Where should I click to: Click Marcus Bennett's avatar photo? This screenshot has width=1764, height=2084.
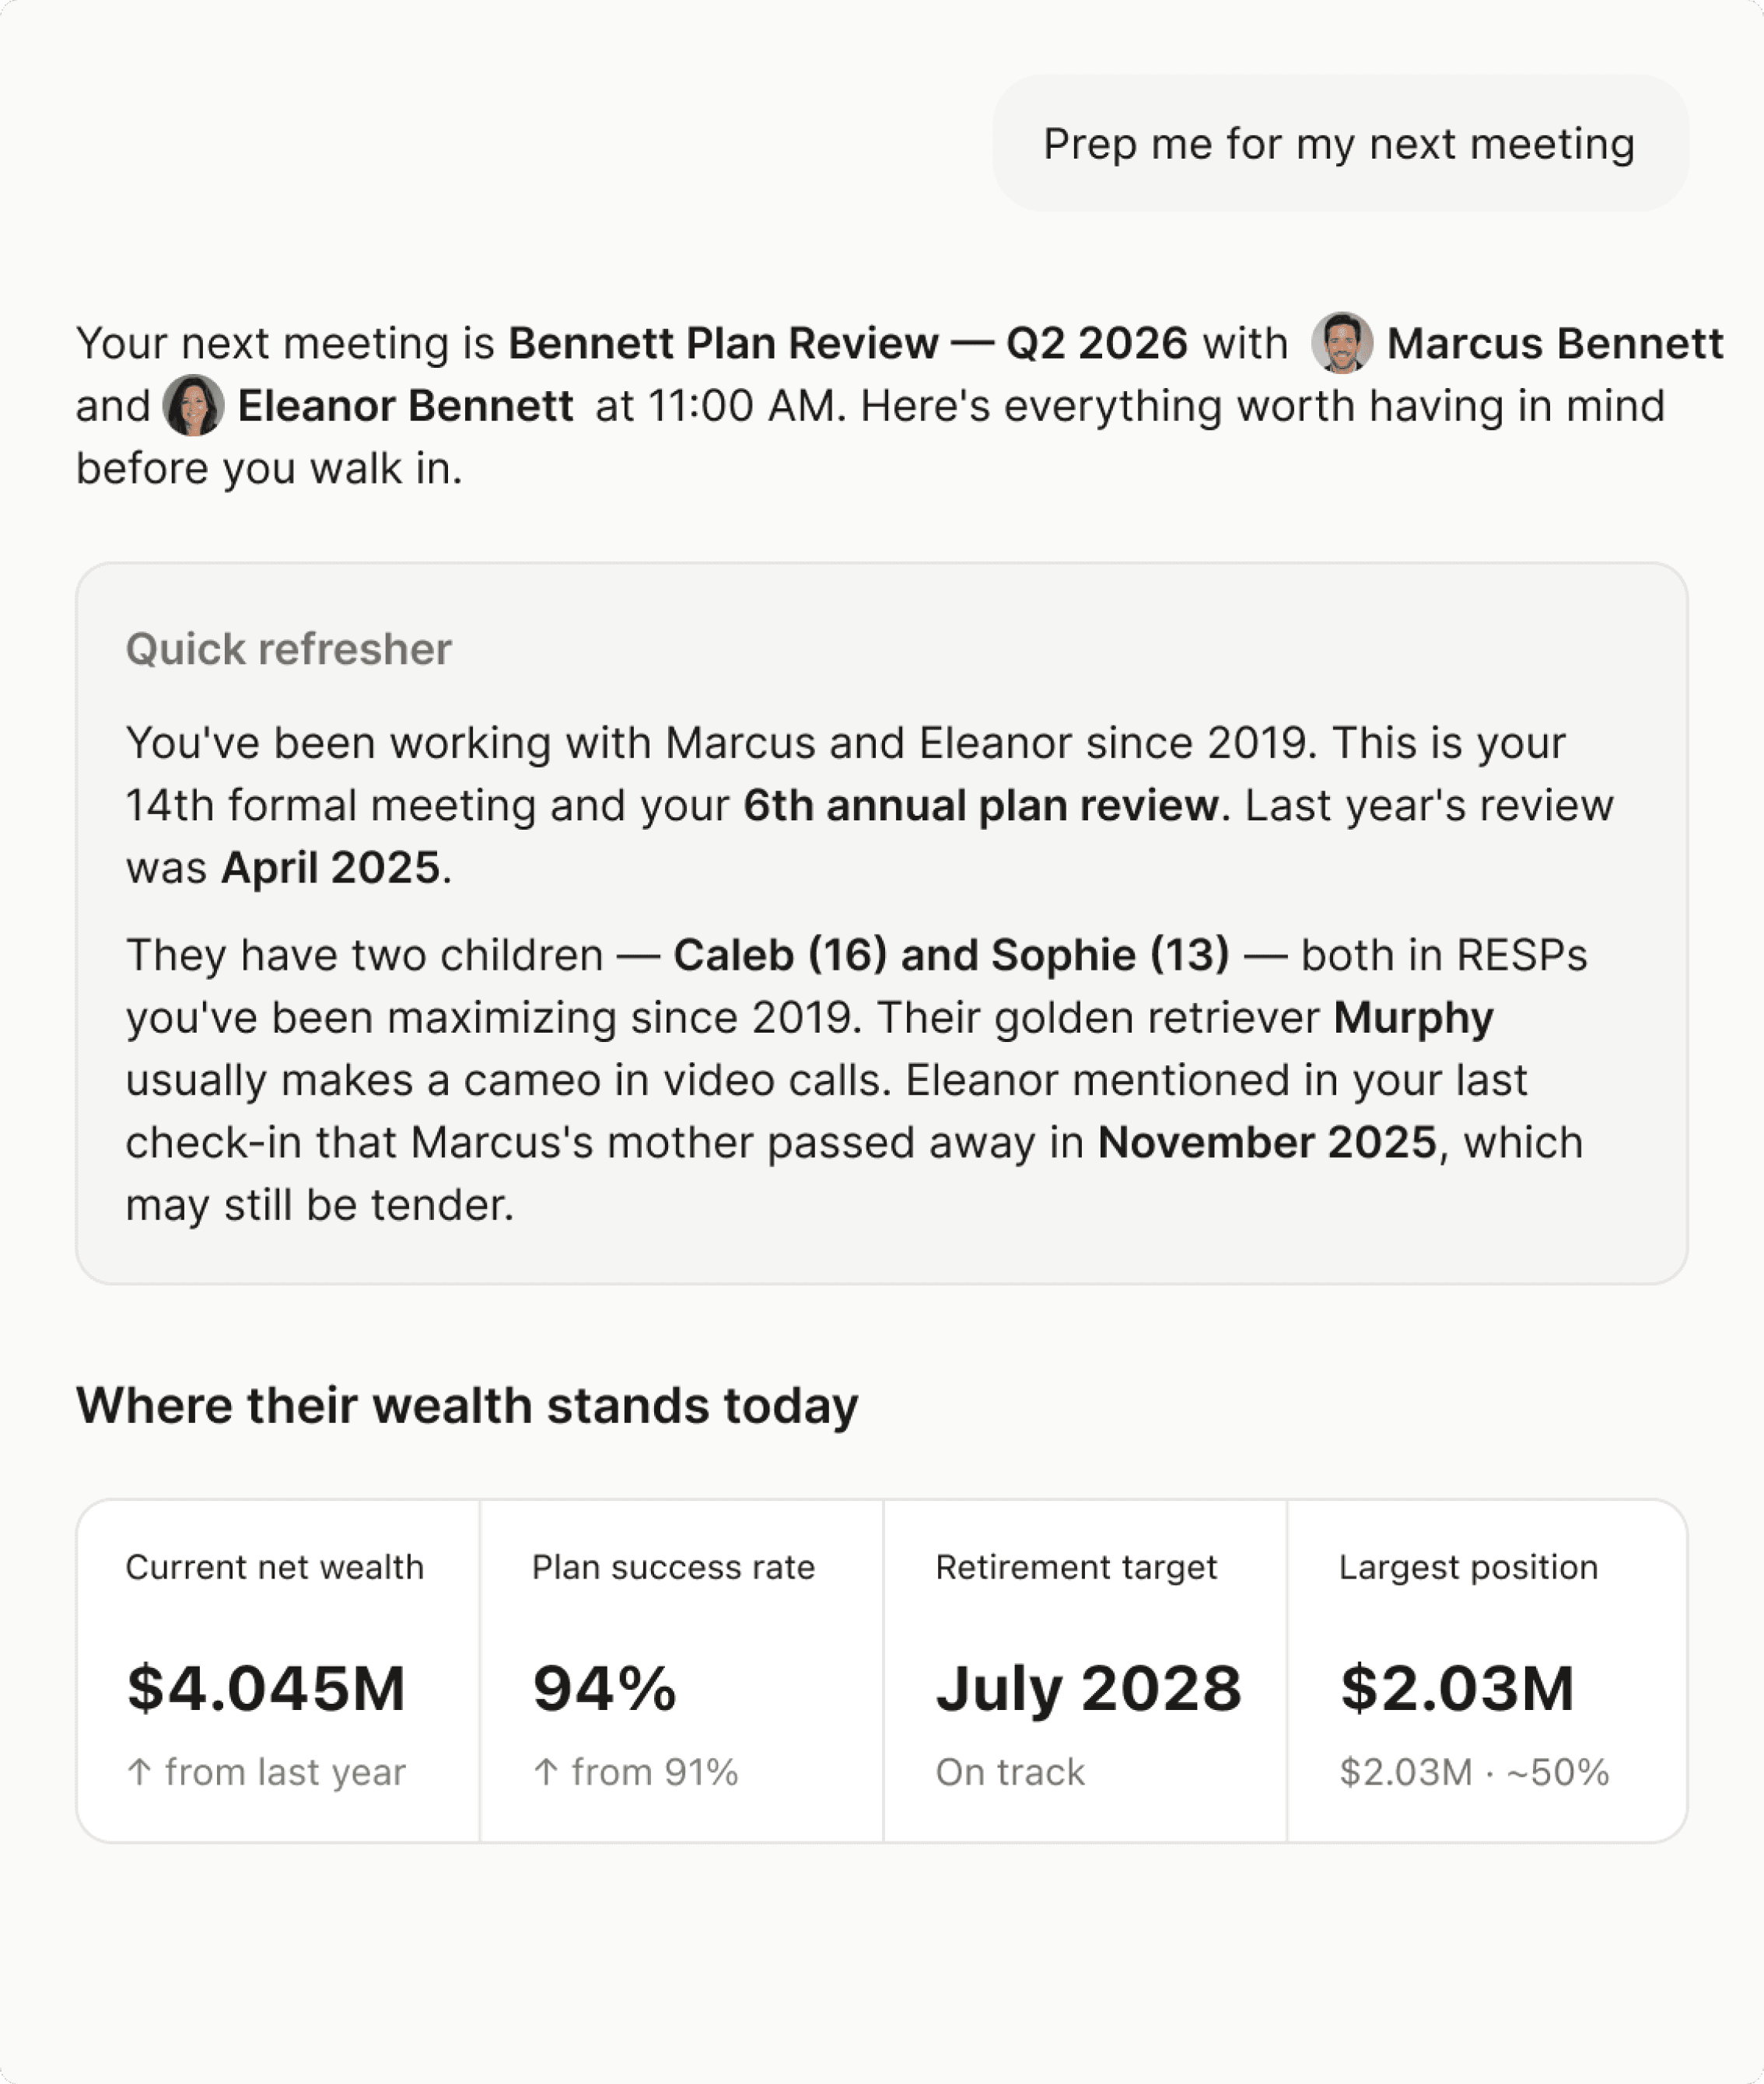point(1342,343)
